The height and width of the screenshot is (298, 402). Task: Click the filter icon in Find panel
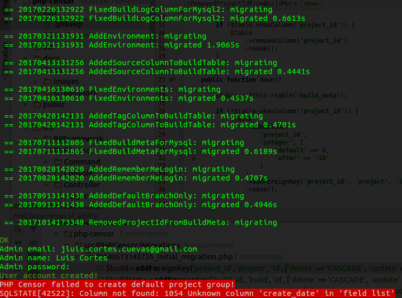coord(33,230)
